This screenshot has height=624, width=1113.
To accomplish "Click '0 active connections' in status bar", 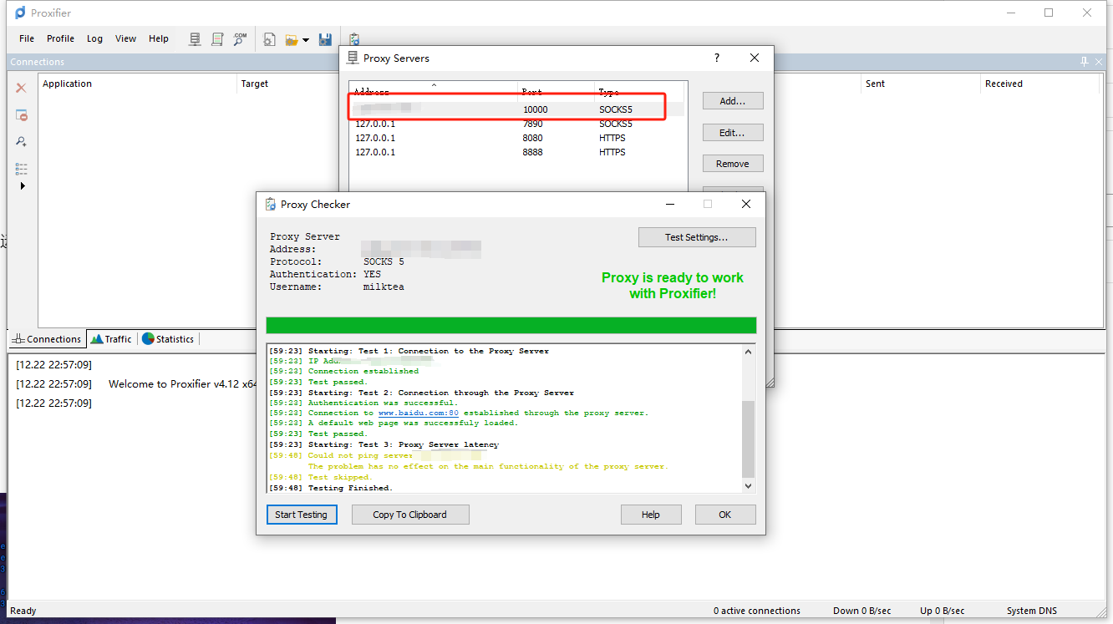I will (757, 611).
